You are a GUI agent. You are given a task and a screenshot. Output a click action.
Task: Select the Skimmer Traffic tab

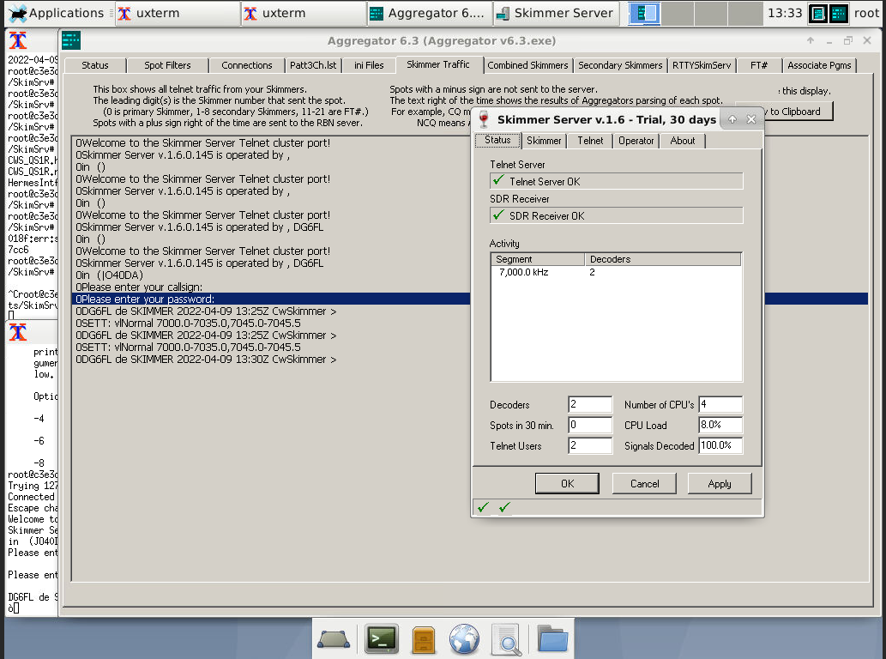click(438, 64)
